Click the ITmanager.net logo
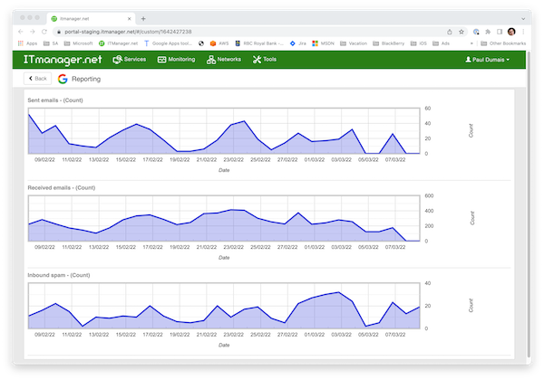This screenshot has height=380, width=544. (63, 60)
